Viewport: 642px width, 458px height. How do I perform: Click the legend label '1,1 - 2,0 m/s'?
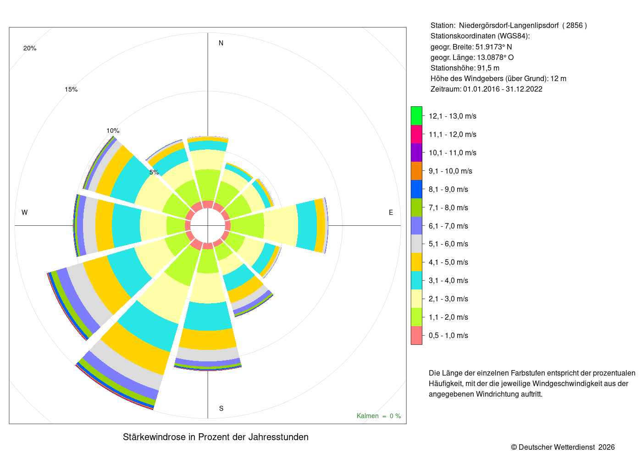pos(448,317)
